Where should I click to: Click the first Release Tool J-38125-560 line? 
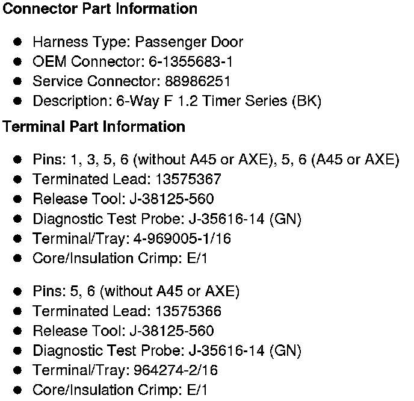(123, 199)
